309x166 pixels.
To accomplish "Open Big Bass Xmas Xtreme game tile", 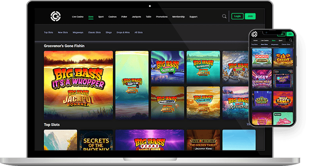I will 235,103.
